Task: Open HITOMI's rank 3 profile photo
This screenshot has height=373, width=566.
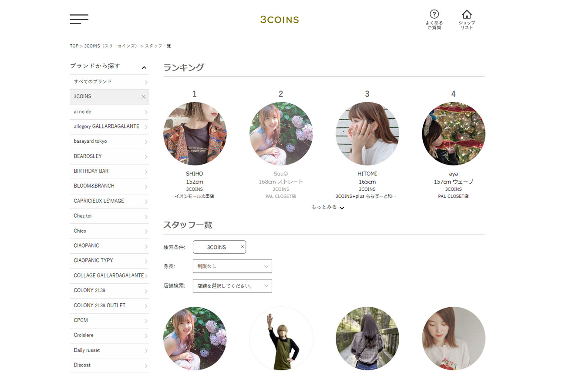Action: pos(367,134)
